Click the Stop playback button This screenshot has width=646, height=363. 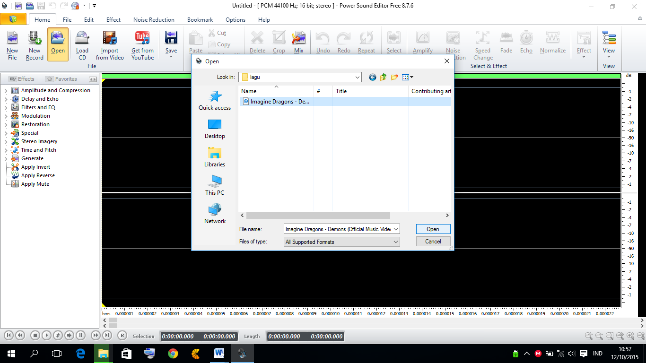pos(35,336)
